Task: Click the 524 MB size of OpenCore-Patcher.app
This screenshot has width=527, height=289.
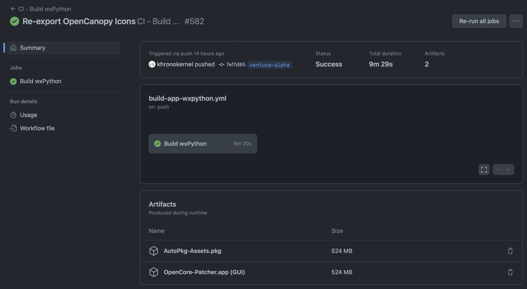Action: [x=342, y=272]
